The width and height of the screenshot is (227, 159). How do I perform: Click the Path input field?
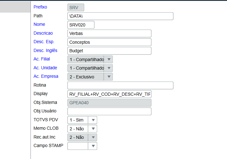coord(120,16)
